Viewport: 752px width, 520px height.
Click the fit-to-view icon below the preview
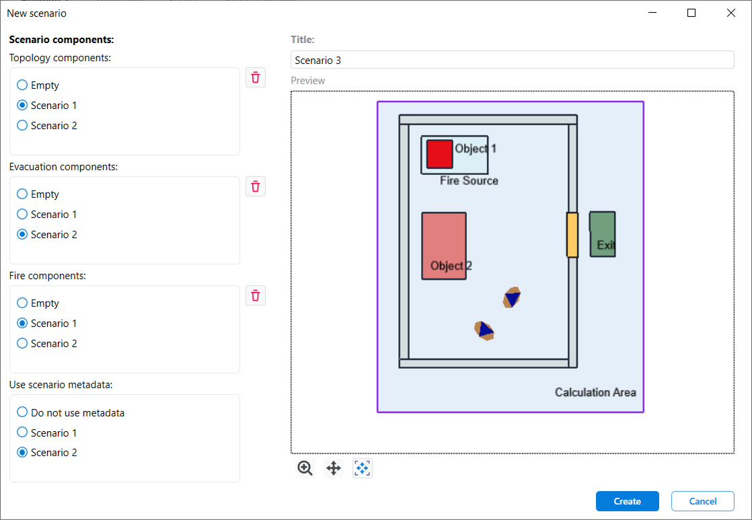(362, 468)
